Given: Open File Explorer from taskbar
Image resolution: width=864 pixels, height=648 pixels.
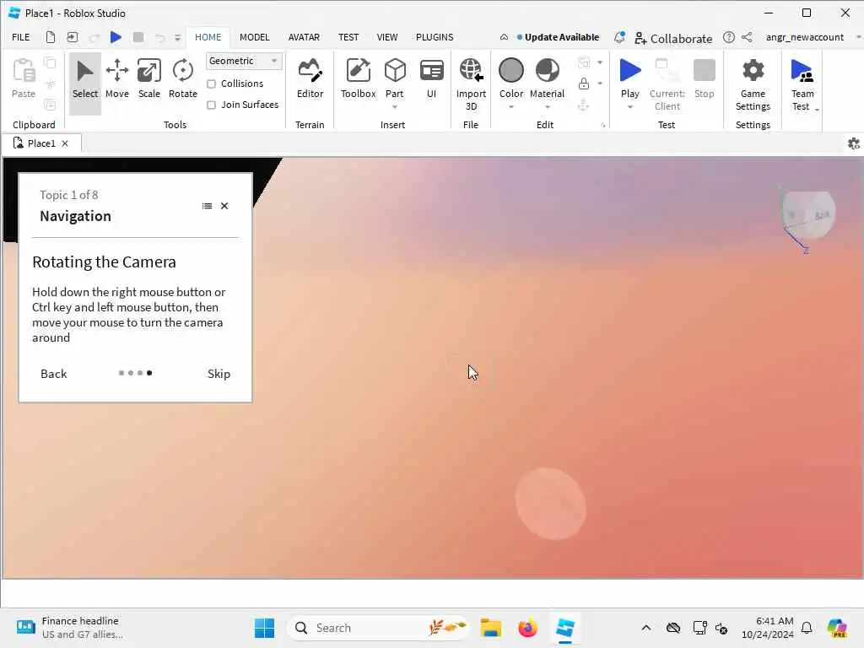Looking at the screenshot, I should coord(490,628).
